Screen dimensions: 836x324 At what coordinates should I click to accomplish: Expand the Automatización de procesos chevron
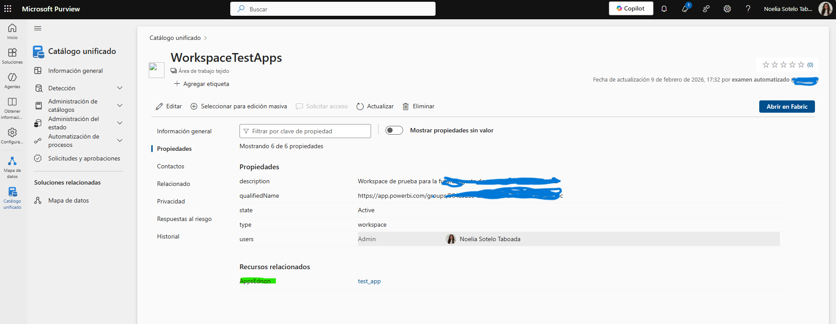coord(120,141)
